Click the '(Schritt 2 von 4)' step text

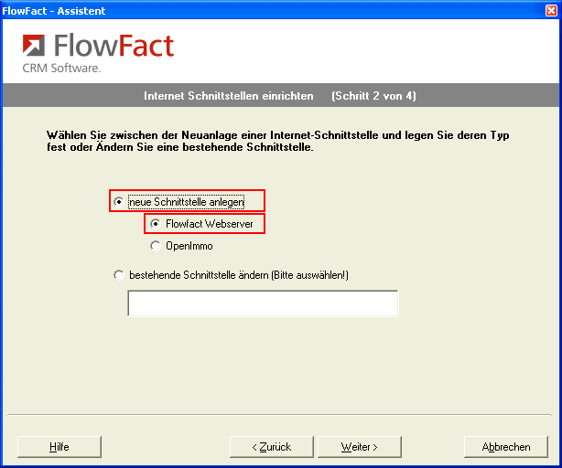pyautogui.click(x=373, y=96)
